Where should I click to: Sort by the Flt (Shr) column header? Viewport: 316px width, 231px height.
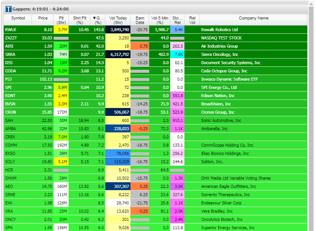(61, 20)
